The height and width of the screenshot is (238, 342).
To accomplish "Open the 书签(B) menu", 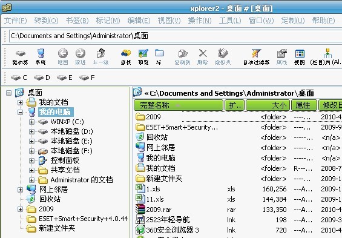I will click(x=77, y=21).
